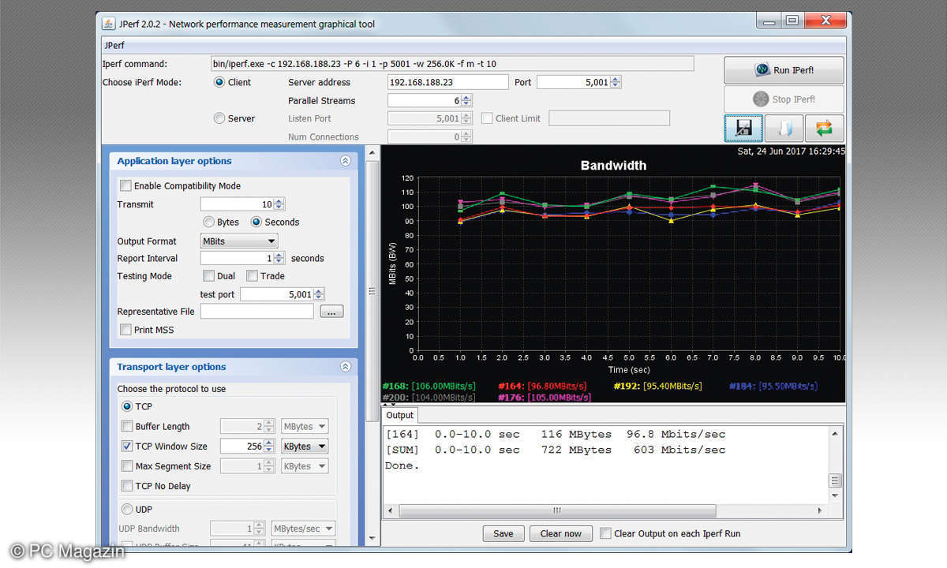Toggle the Dual testing mode checkbox
The image size is (947, 568).
coord(208,276)
